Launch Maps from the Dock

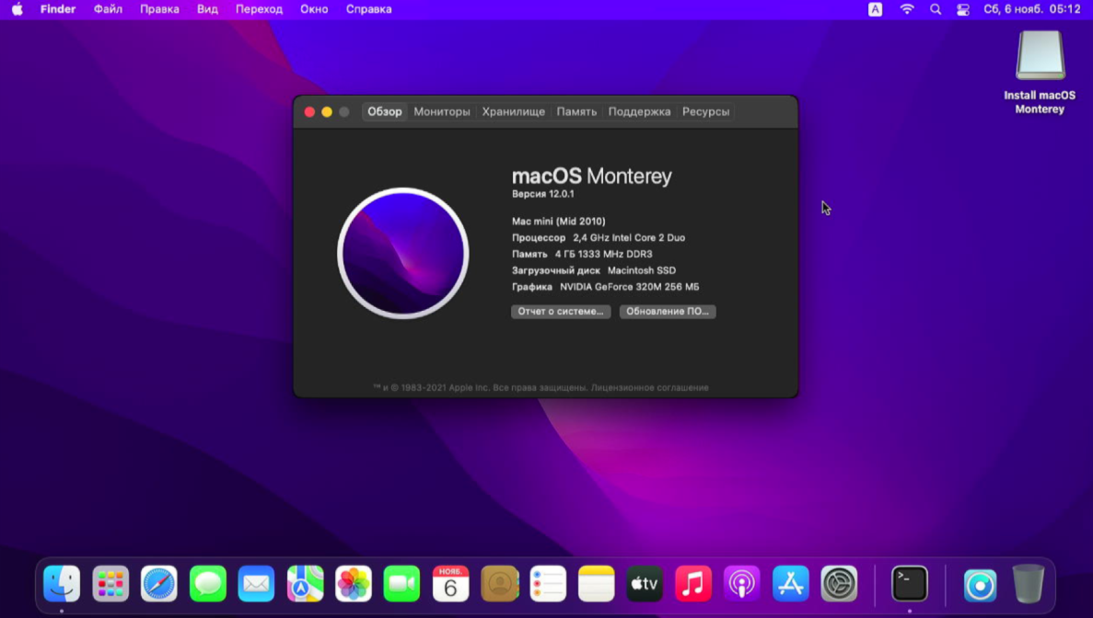pyautogui.click(x=305, y=583)
